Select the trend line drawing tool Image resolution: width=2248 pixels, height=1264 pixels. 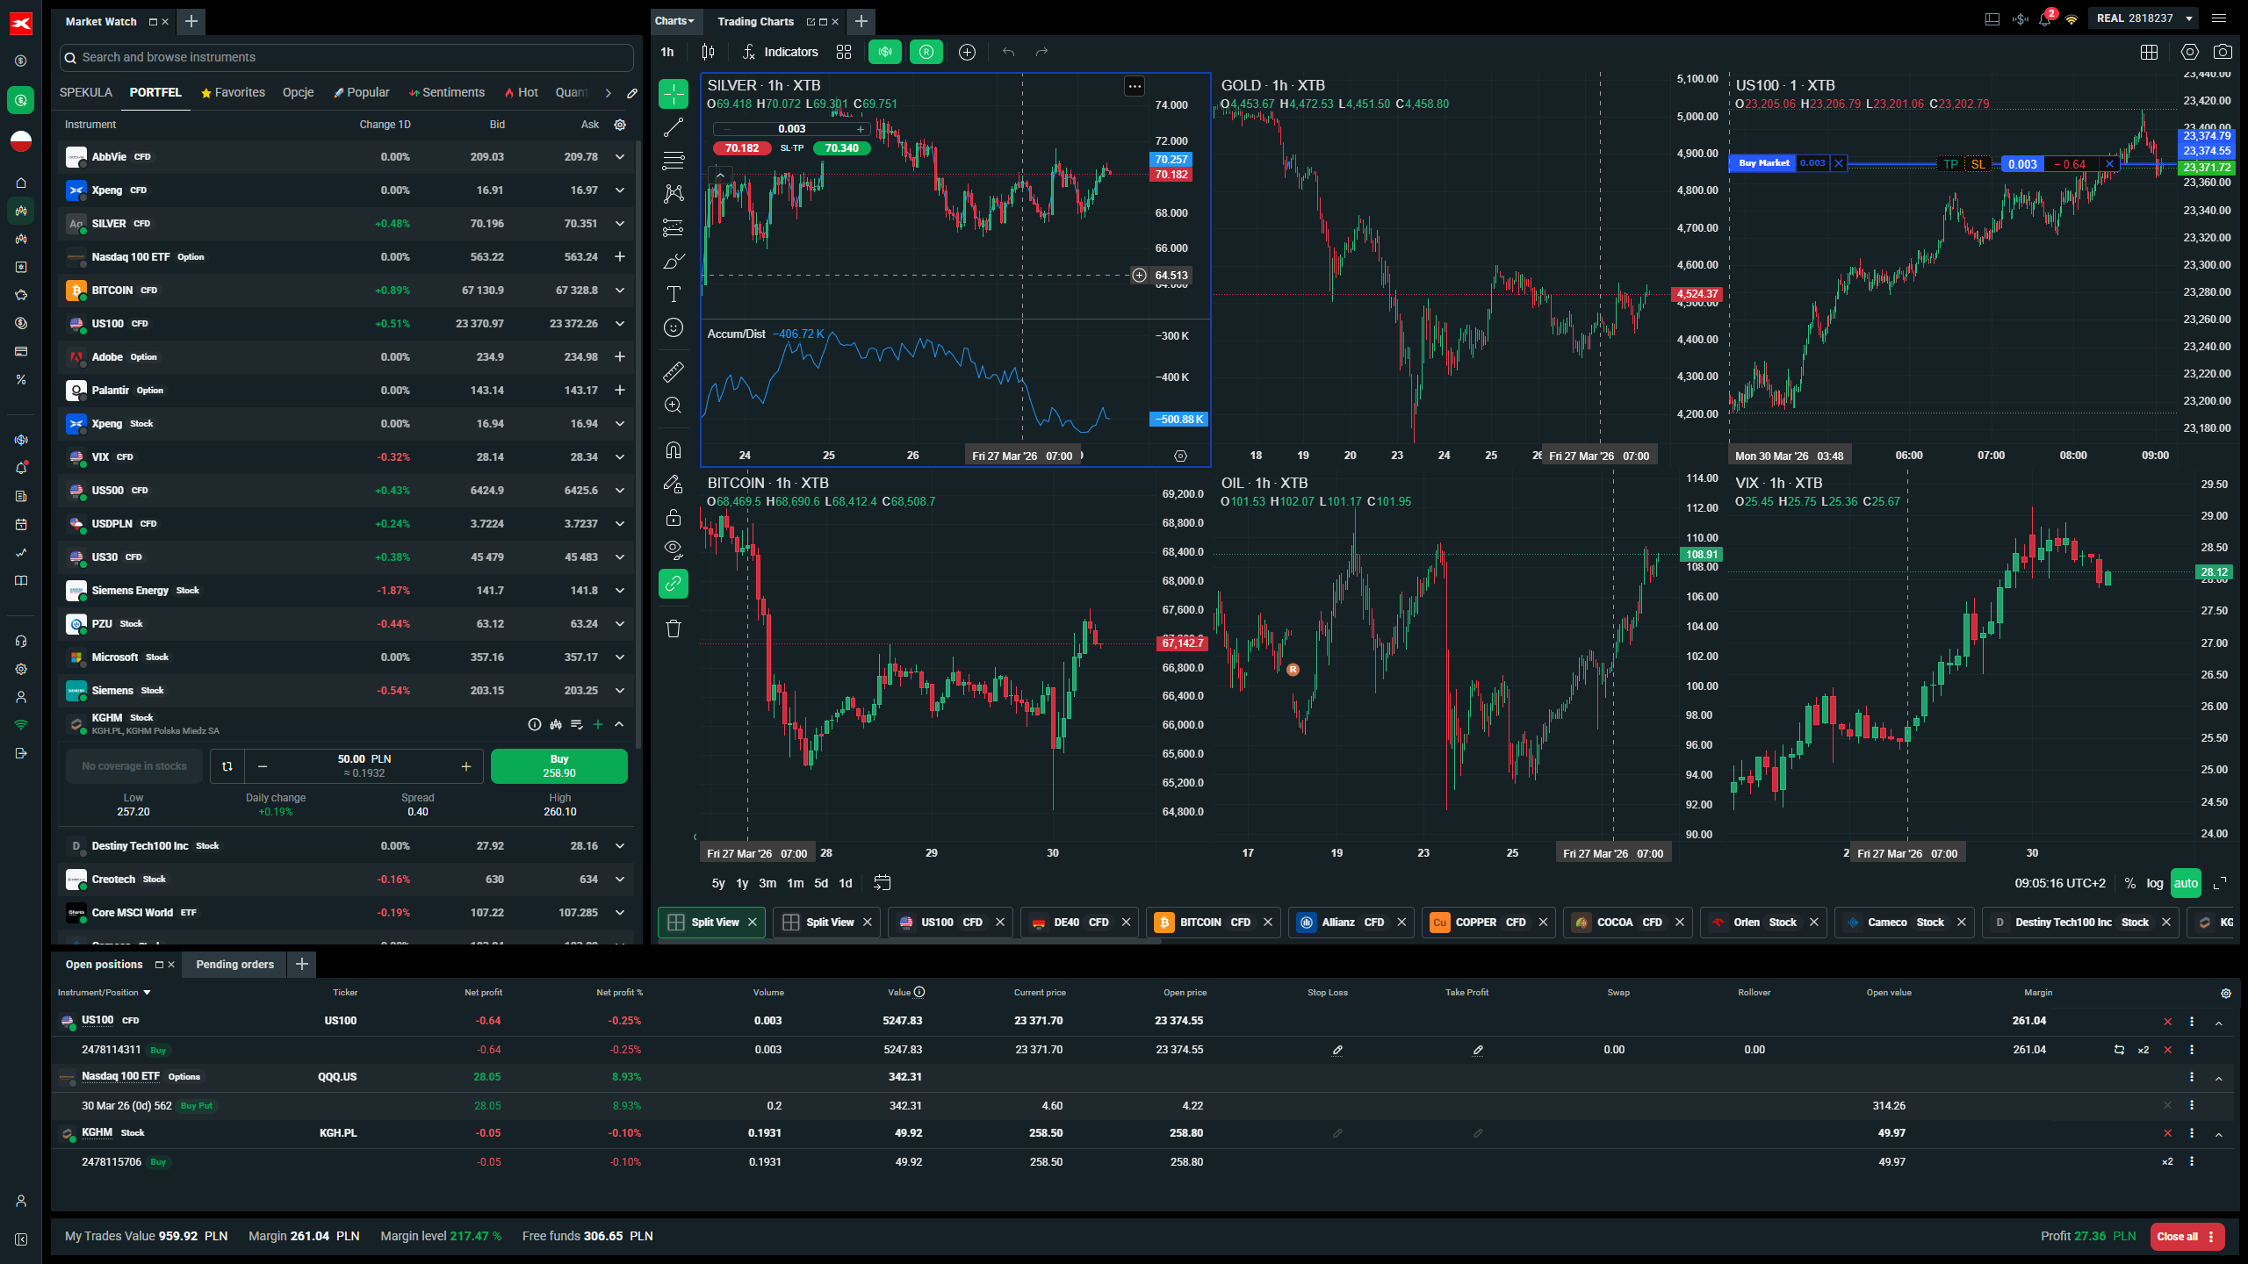click(x=674, y=127)
